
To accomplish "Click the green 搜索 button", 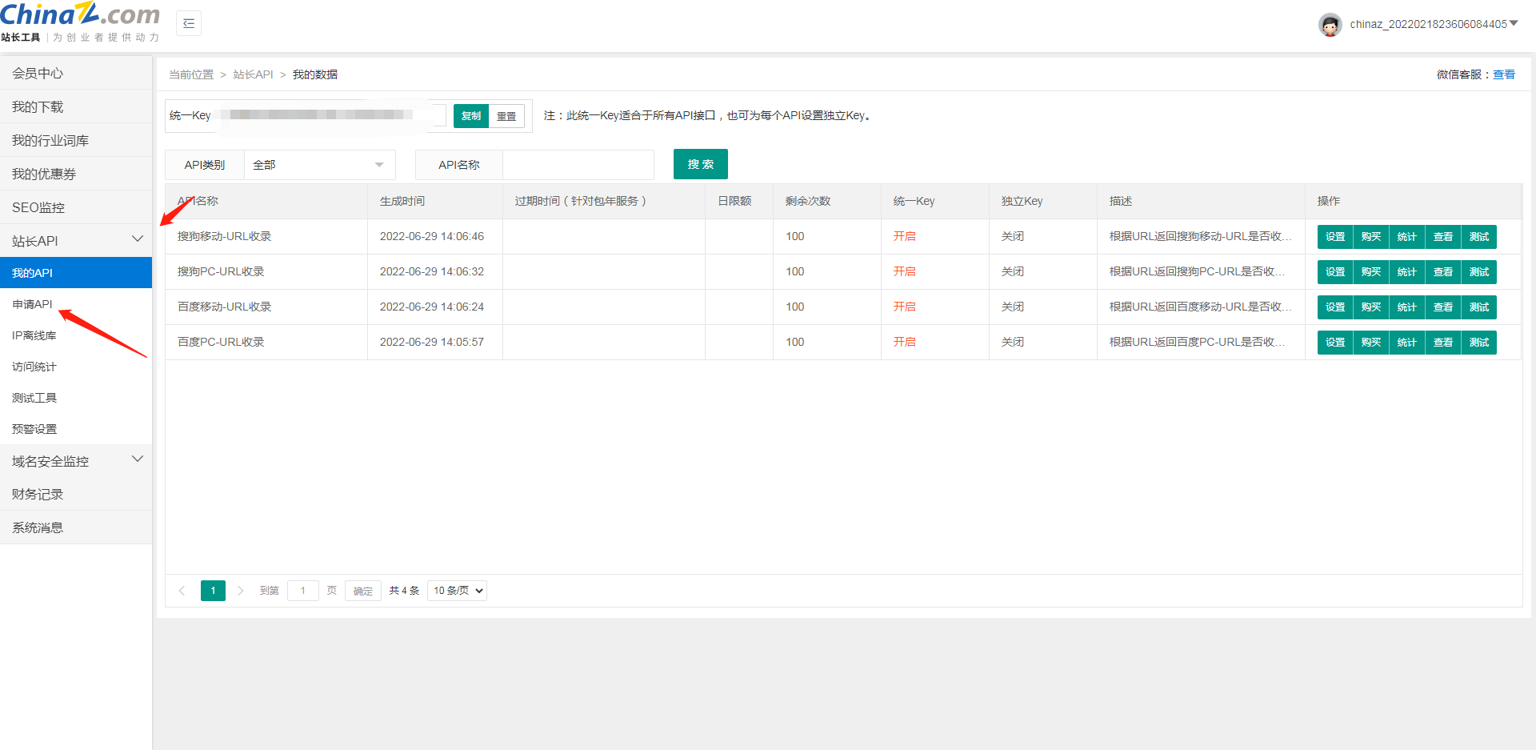I will [x=701, y=164].
